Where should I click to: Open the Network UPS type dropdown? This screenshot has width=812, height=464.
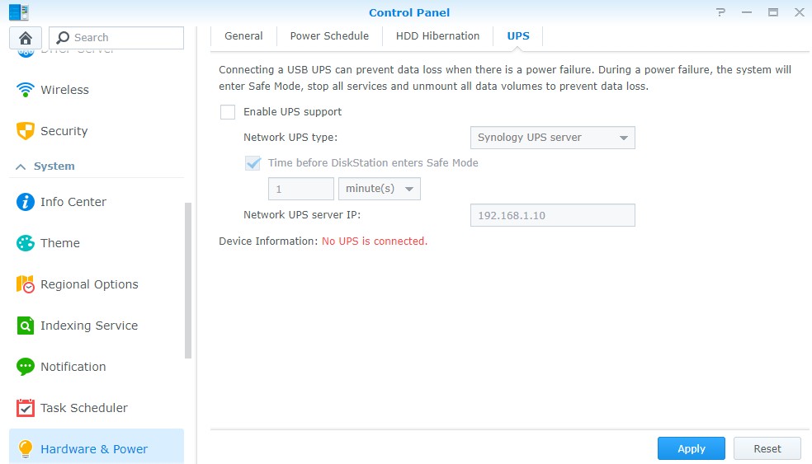[x=552, y=138]
